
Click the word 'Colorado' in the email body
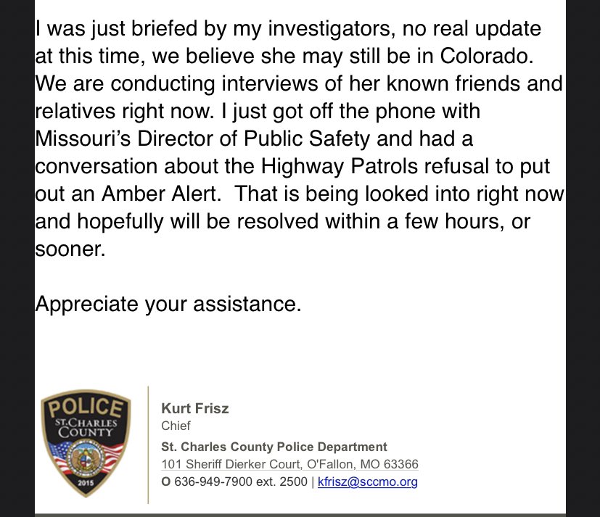[486, 56]
